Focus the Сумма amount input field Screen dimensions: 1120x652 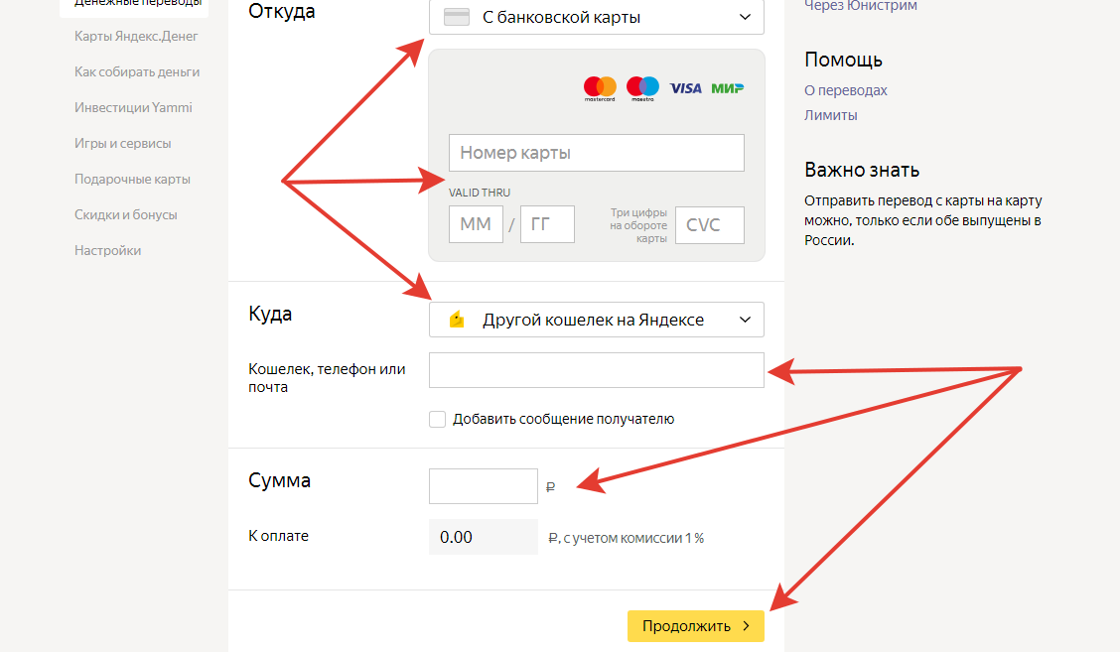coord(484,486)
